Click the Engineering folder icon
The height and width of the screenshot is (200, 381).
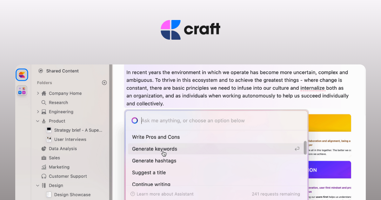(x=44, y=112)
